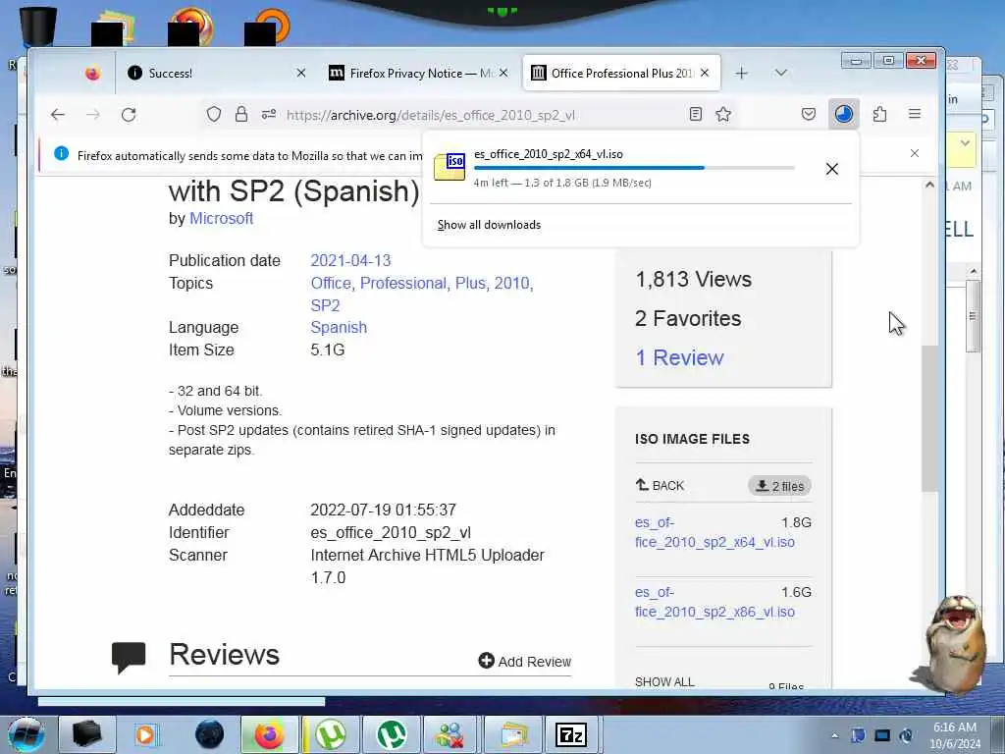1005x754 pixels.
Task: Reload the archive.org page
Action: click(129, 115)
